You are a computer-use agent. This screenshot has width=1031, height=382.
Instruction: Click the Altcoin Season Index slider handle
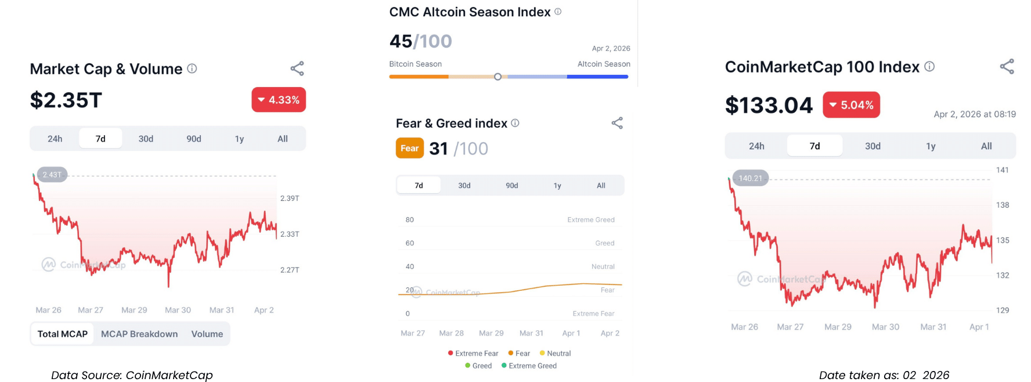point(498,77)
